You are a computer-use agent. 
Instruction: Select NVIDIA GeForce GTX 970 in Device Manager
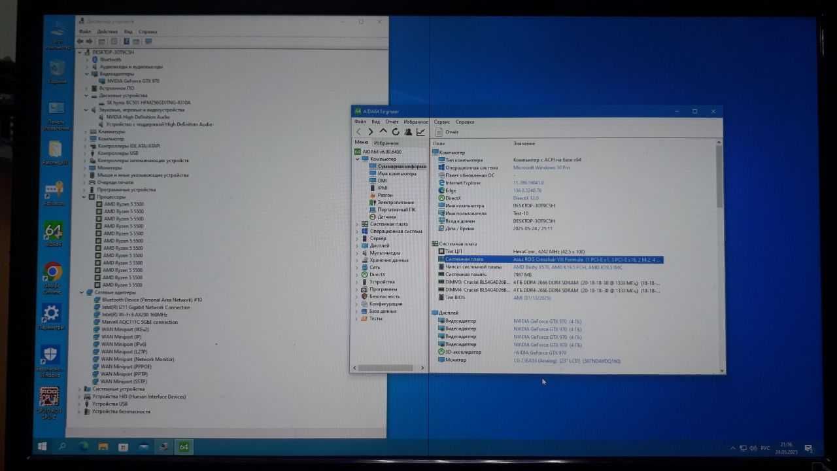[128, 81]
